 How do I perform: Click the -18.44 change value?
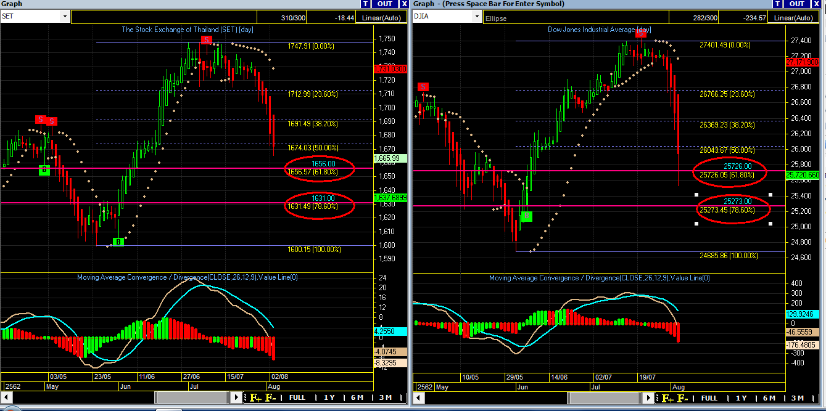[x=344, y=18]
